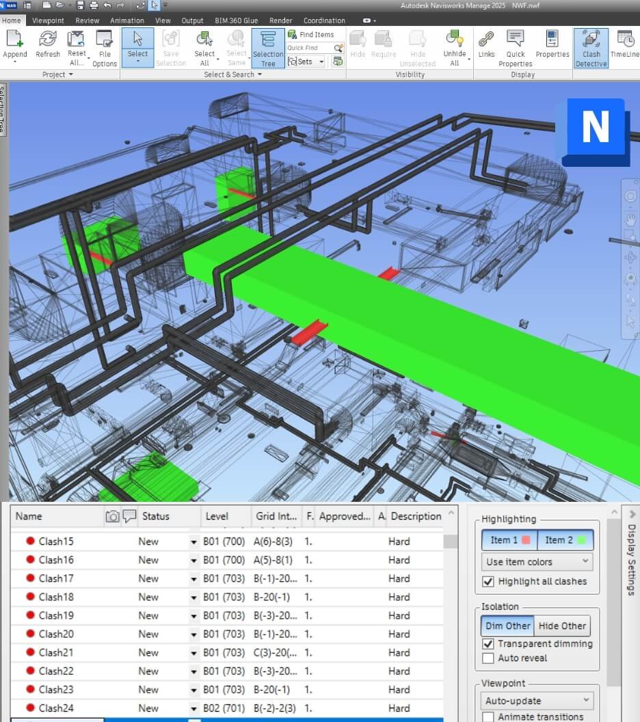Open the Properties panel
This screenshot has height=722, width=640.
pos(552,45)
